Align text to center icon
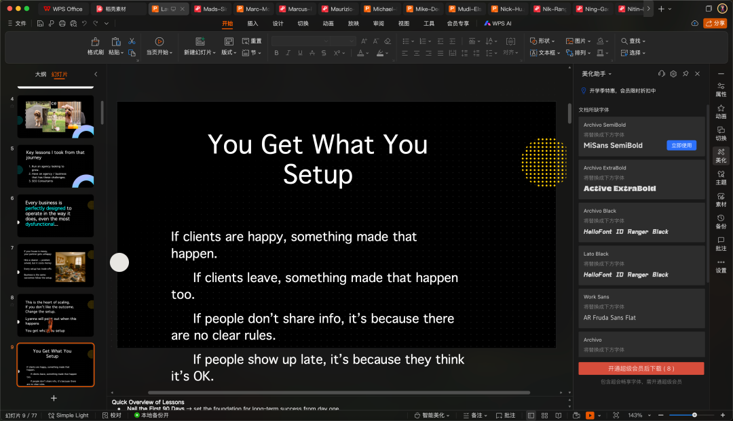This screenshot has width=733, height=421. (x=417, y=53)
